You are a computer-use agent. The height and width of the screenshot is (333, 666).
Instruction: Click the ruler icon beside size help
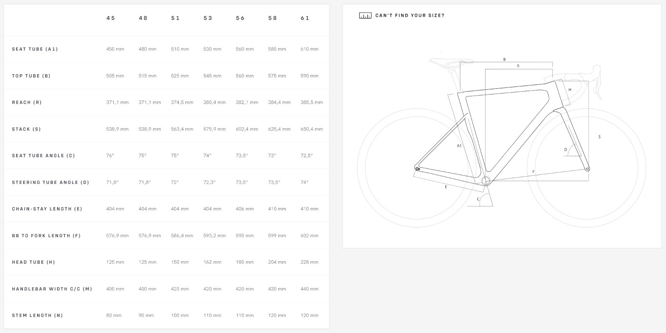[x=365, y=16]
